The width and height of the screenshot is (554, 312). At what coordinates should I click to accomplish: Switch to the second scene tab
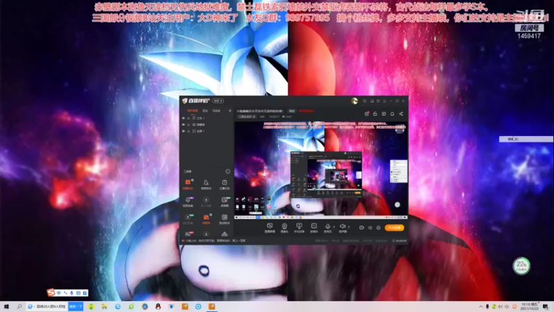coord(205,111)
